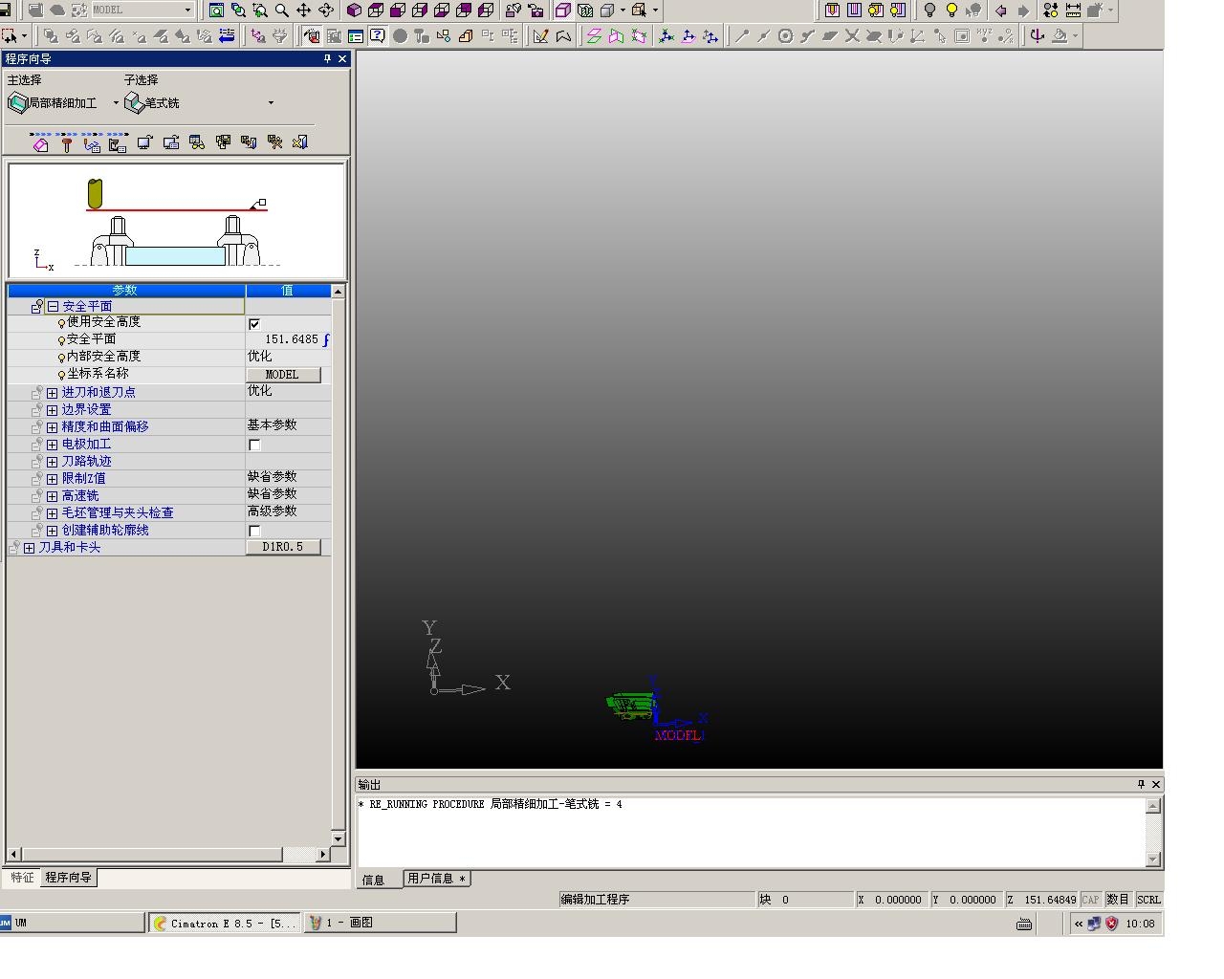The height and width of the screenshot is (979, 1224).
Task: Click the parameter list scroll-down arrow
Action: point(338,838)
